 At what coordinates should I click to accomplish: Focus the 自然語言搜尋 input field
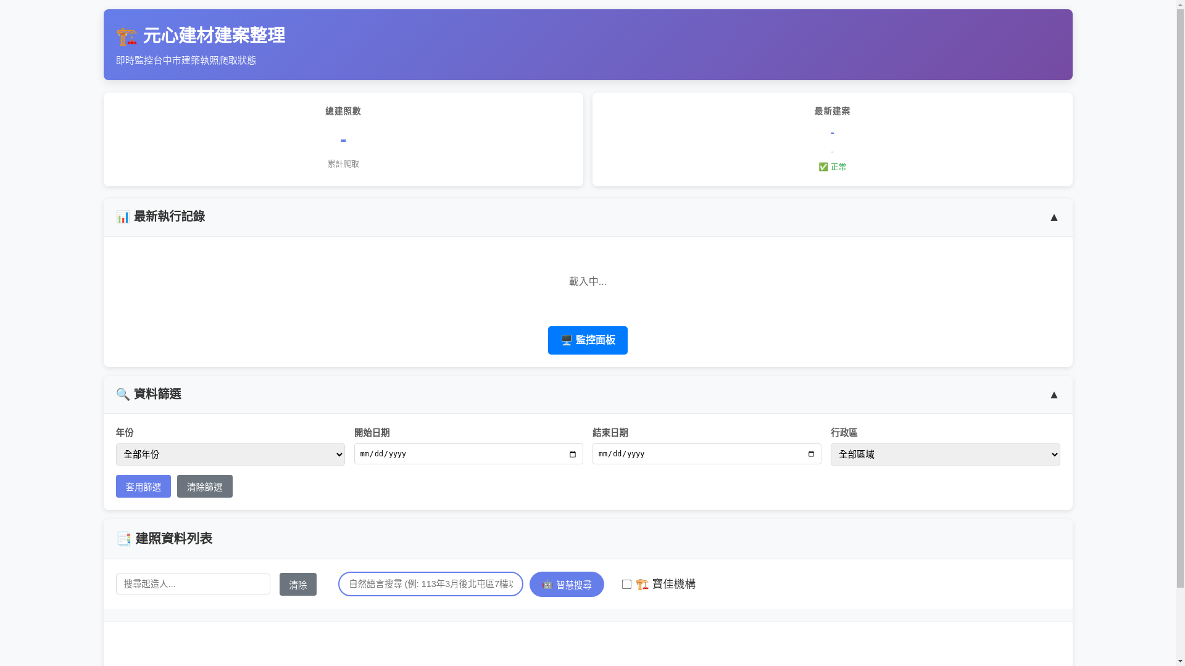pos(431,584)
